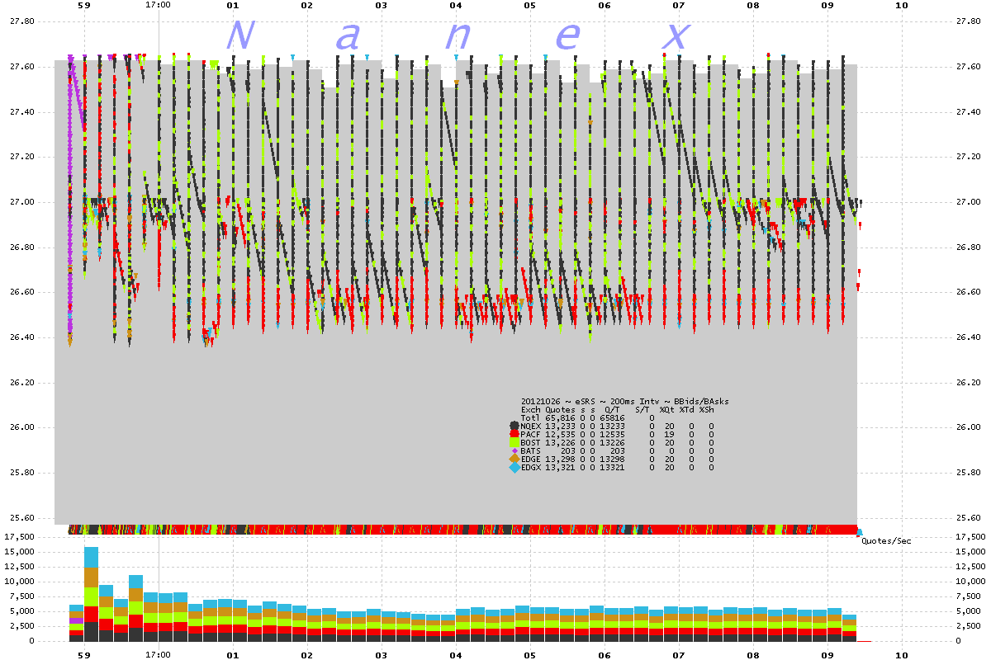Click the EDGX quote count '13,321'

pyautogui.click(x=559, y=467)
